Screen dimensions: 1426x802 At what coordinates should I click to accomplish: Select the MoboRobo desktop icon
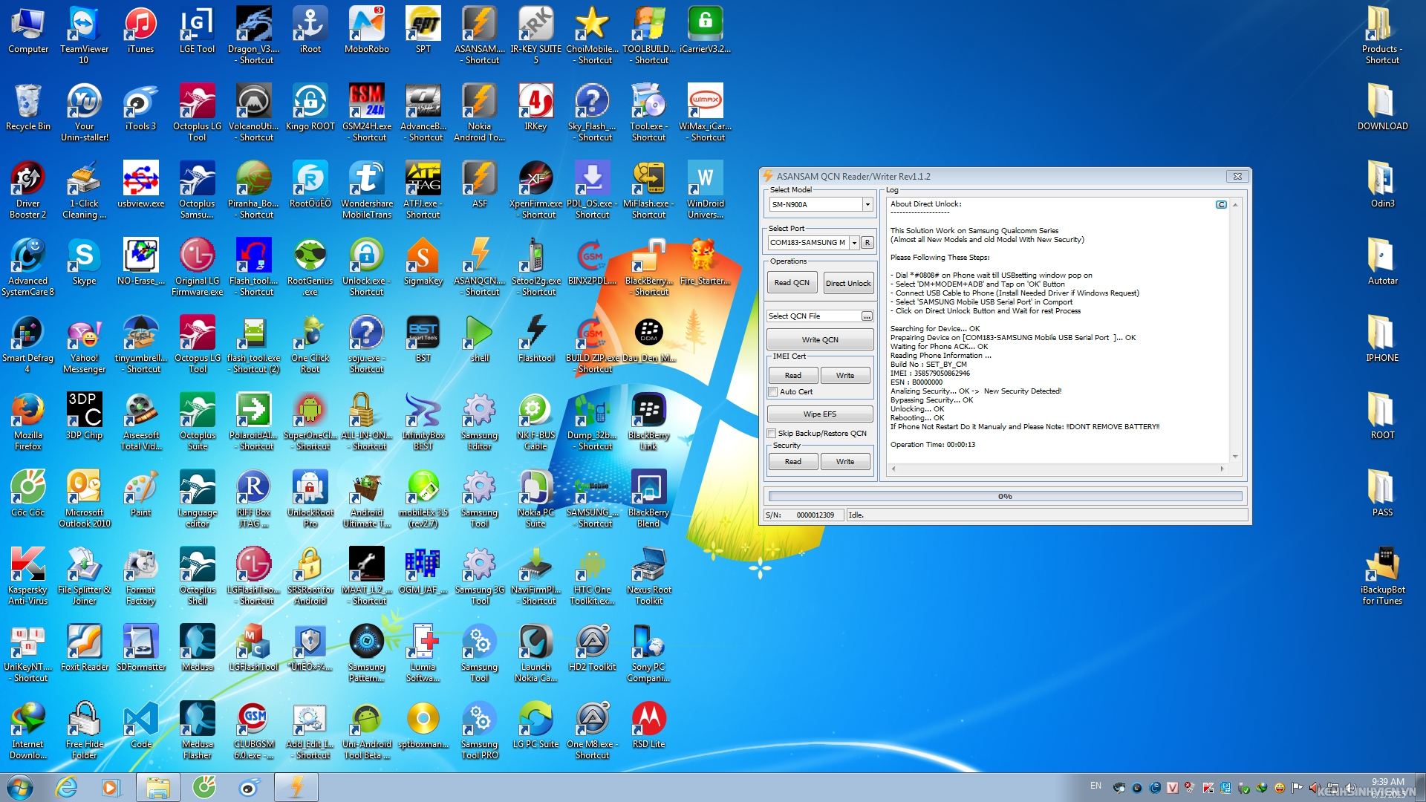click(367, 30)
